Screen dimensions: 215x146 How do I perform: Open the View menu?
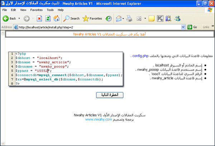23,10
